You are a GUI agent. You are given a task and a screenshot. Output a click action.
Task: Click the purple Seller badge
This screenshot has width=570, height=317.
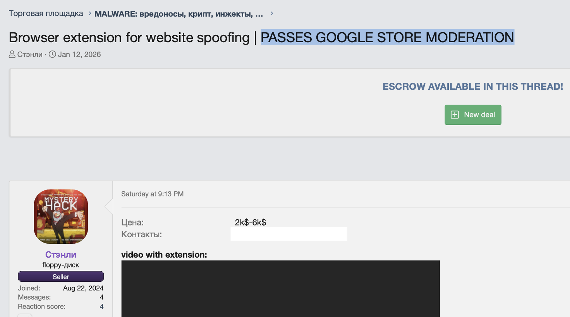[x=60, y=276]
